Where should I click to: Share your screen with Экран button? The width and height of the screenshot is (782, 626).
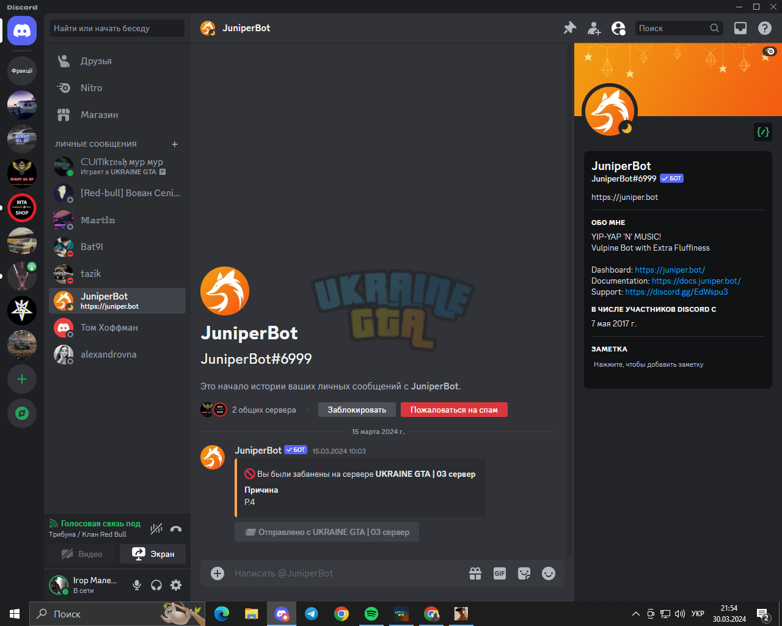pyautogui.click(x=153, y=554)
